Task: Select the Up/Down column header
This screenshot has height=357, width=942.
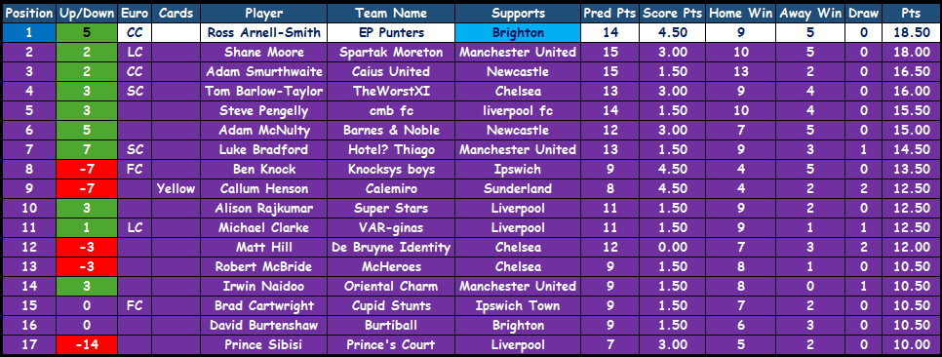Action: tap(87, 14)
